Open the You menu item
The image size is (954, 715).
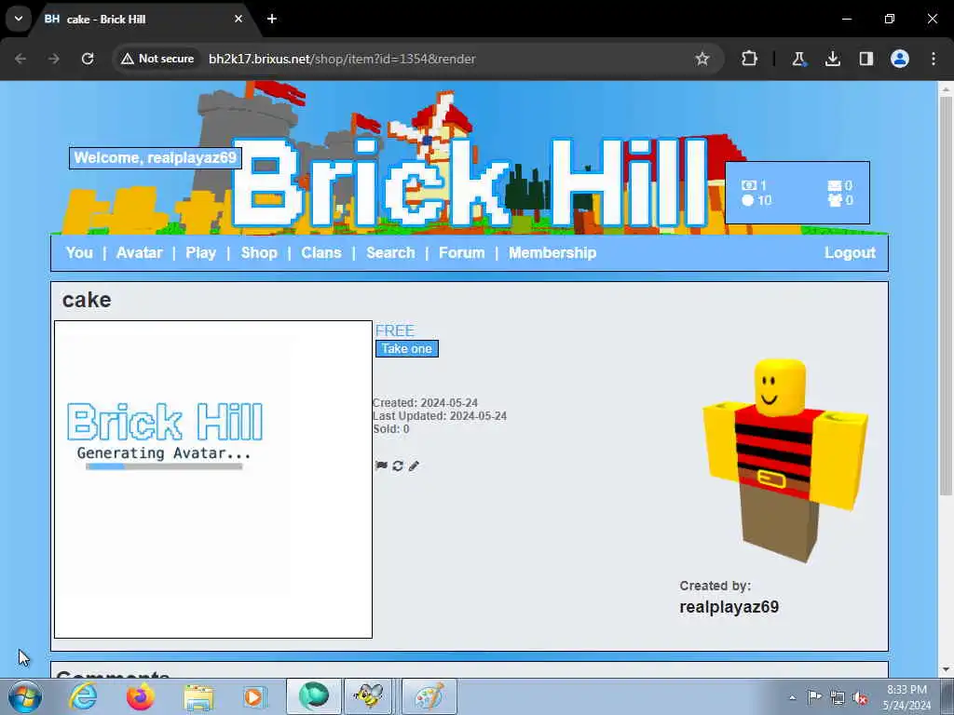[79, 253]
